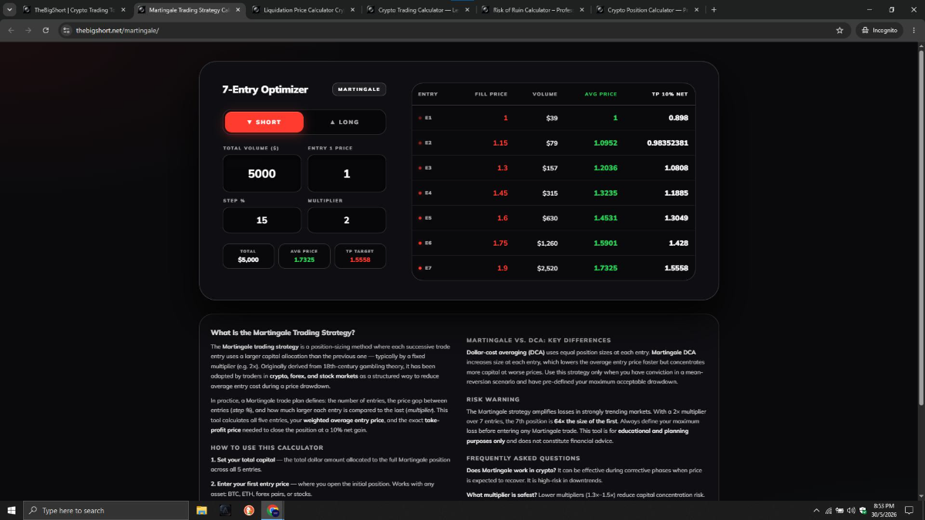Click the TOTAL $5,000 summary box
Viewport: 925px width, 520px height.
click(248, 256)
